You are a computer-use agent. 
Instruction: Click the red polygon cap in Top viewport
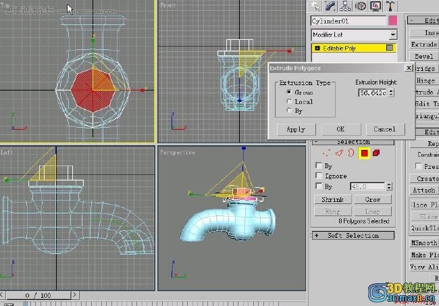93,90
